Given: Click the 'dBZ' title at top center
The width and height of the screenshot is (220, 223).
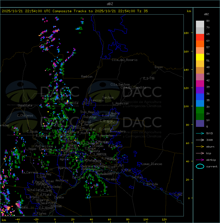Looking at the screenshot, I should coord(110,4).
